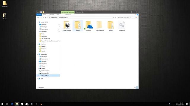Launch Microsoft Edge from the taskbar
This screenshot has height=106, width=190.
coord(12,104)
